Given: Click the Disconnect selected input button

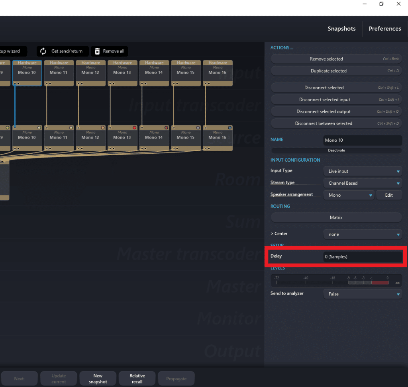Looking at the screenshot, I should point(336,100).
